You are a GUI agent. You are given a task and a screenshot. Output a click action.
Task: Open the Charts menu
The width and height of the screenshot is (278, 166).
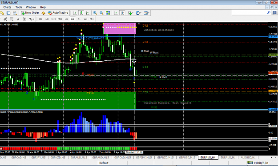[7, 7]
